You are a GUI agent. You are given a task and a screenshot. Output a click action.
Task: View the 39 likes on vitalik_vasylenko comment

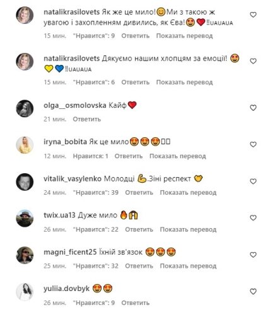click(x=96, y=192)
